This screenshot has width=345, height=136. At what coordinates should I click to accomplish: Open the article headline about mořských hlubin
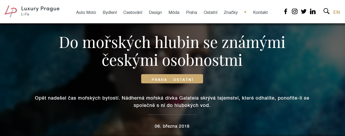pyautogui.click(x=172, y=51)
